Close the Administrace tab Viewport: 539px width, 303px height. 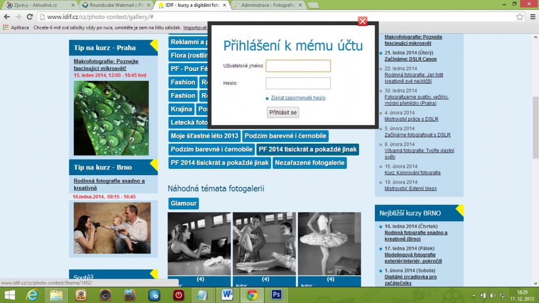pos(300,5)
